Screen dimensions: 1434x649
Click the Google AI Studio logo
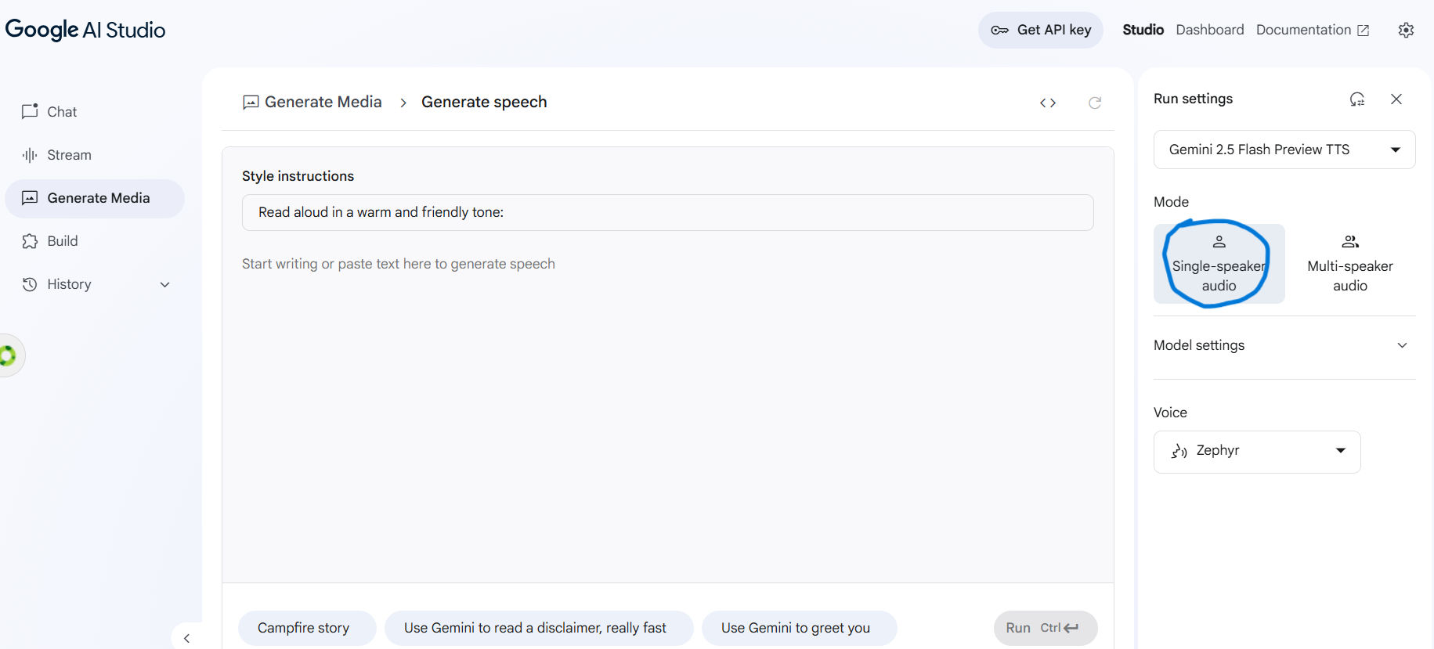[x=85, y=30]
